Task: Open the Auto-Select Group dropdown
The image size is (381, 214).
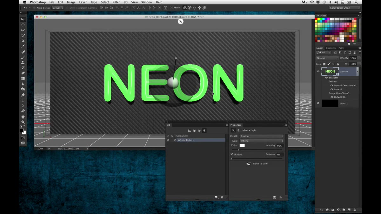Action: [57, 8]
